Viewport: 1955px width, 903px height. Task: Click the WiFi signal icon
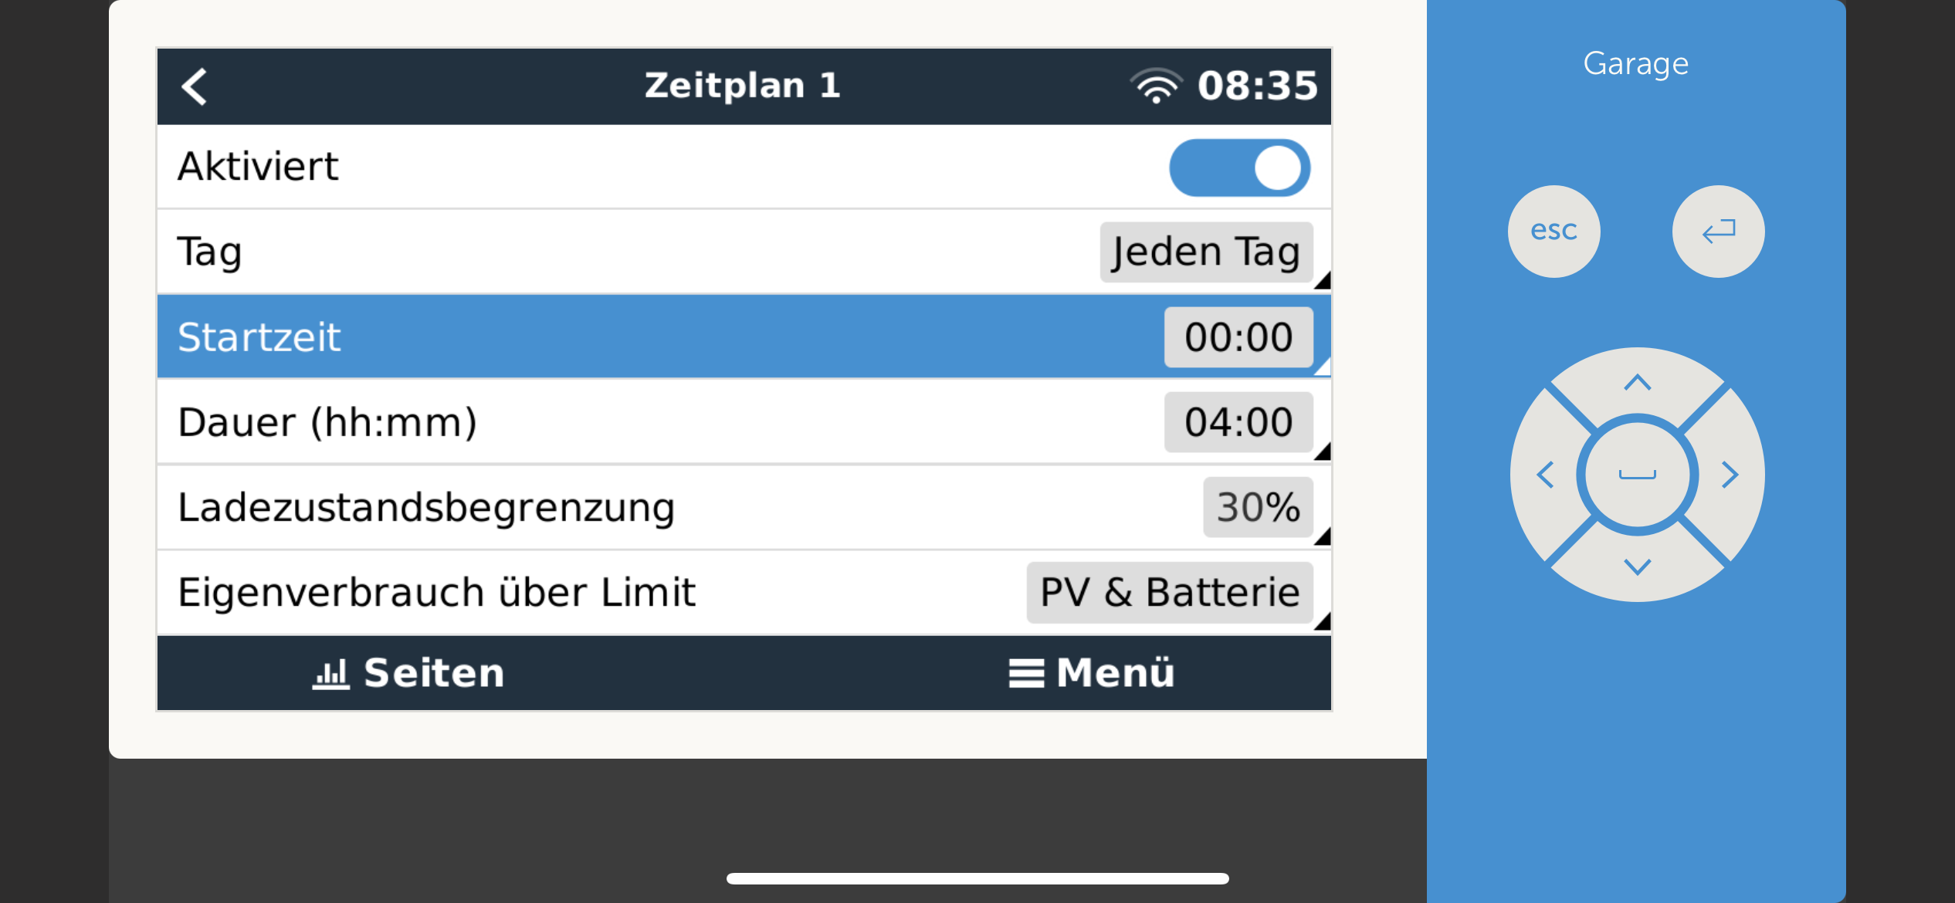(1156, 86)
